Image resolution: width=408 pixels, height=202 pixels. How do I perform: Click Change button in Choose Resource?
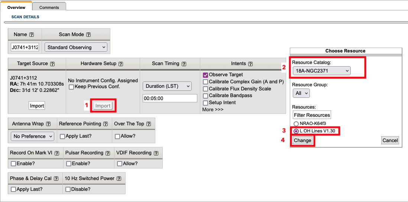[x=302, y=140]
